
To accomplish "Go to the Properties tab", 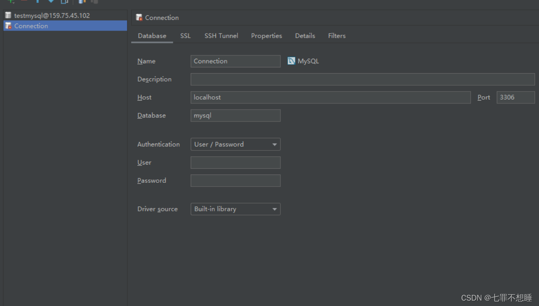I will coord(266,36).
